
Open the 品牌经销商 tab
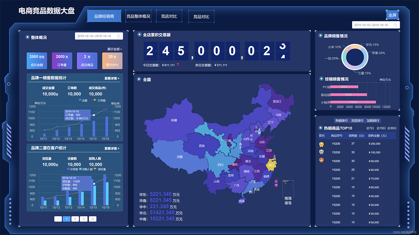104,16
